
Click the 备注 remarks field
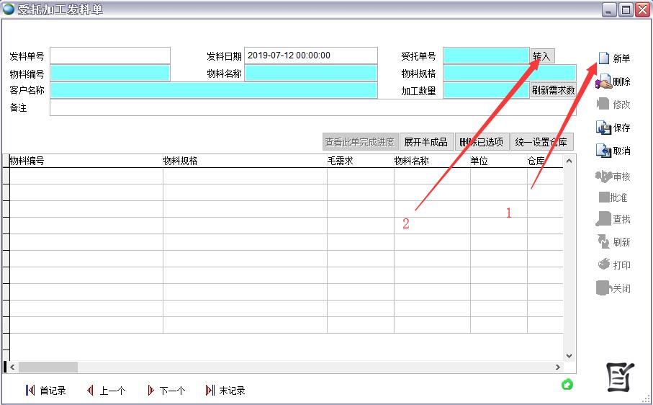point(312,107)
